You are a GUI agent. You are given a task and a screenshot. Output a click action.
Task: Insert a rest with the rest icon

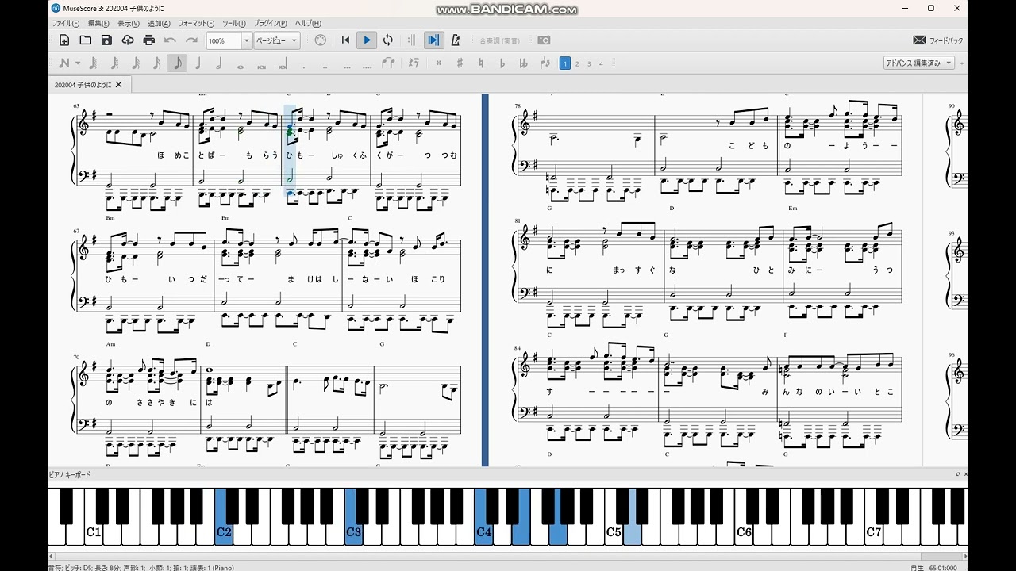point(414,63)
